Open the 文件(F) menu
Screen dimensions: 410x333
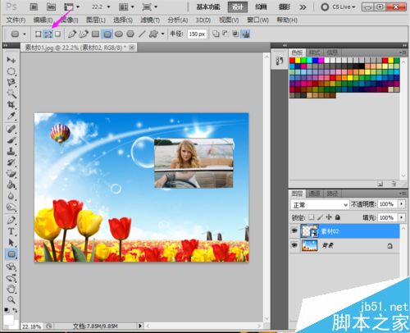pyautogui.click(x=16, y=20)
